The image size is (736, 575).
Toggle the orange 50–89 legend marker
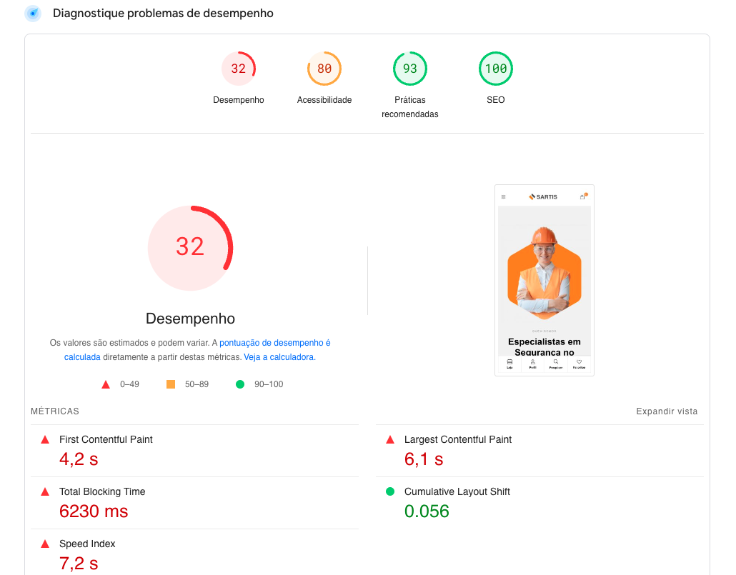coord(170,384)
